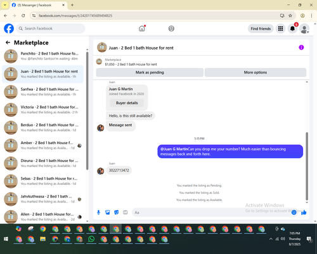This screenshot has height=254, width=317.
Task: Click the install app icon in address bar
Action: pyautogui.click(x=282, y=16)
